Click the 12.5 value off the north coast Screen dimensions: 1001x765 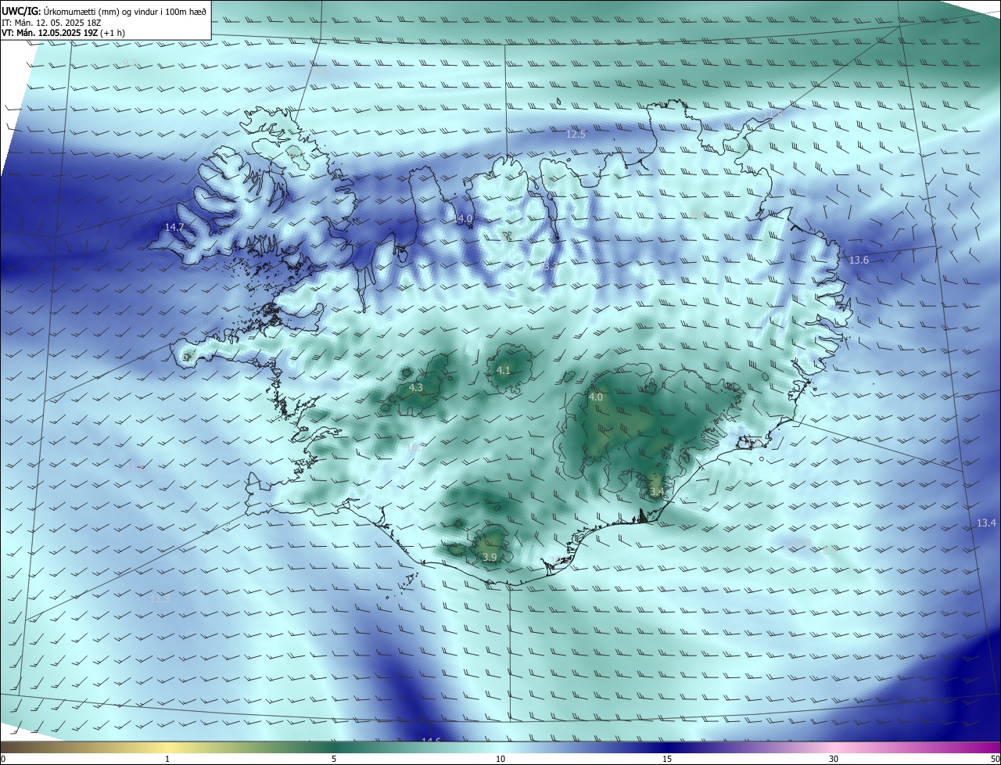pos(576,135)
